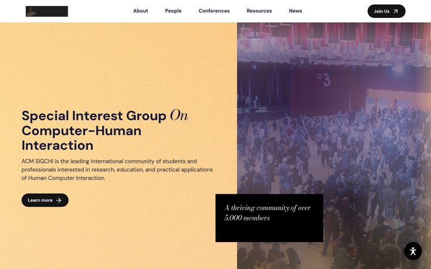Click the 'Special Interest Group On' heading
The height and width of the screenshot is (269, 431).
[105, 130]
